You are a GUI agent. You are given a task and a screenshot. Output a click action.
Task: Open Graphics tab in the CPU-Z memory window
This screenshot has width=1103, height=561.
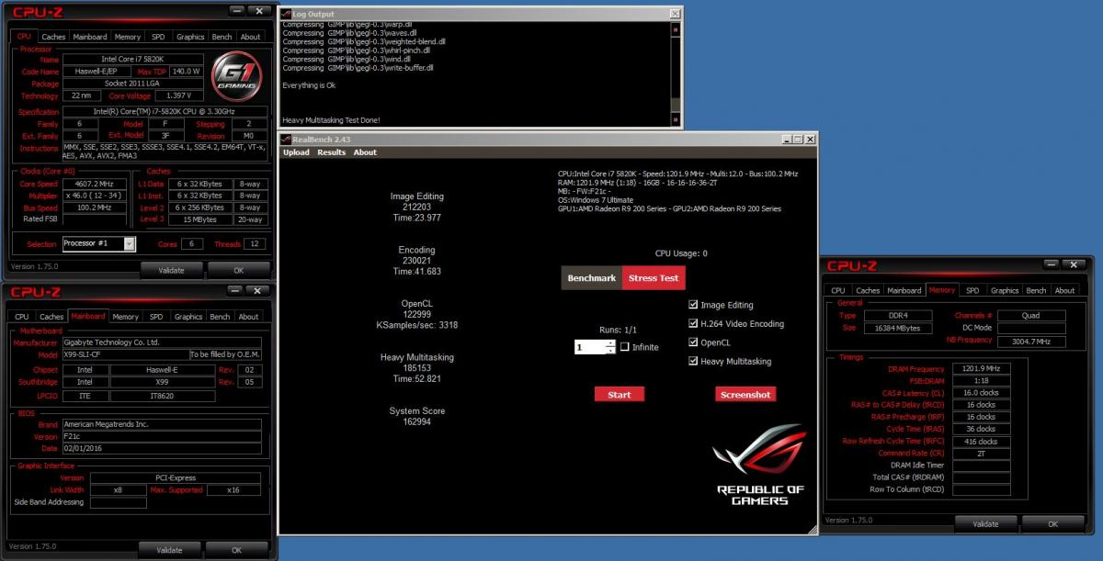coord(1005,290)
